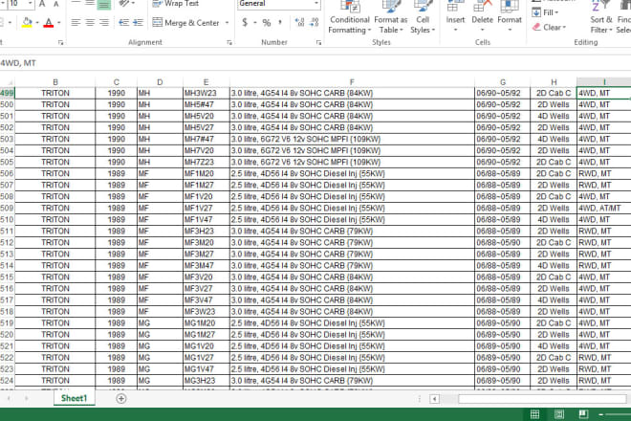Select column F header
631x421 pixels.
352,82
